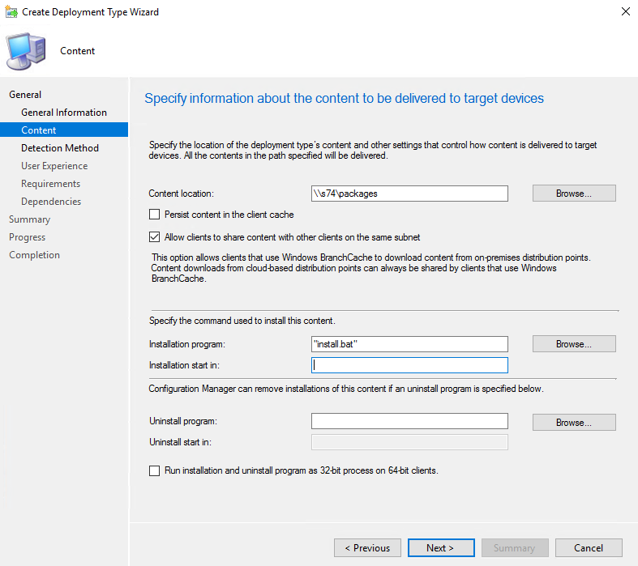Image resolution: width=638 pixels, height=566 pixels.
Task: Close the Create Deployment Type Wizard window
Action: [625, 12]
